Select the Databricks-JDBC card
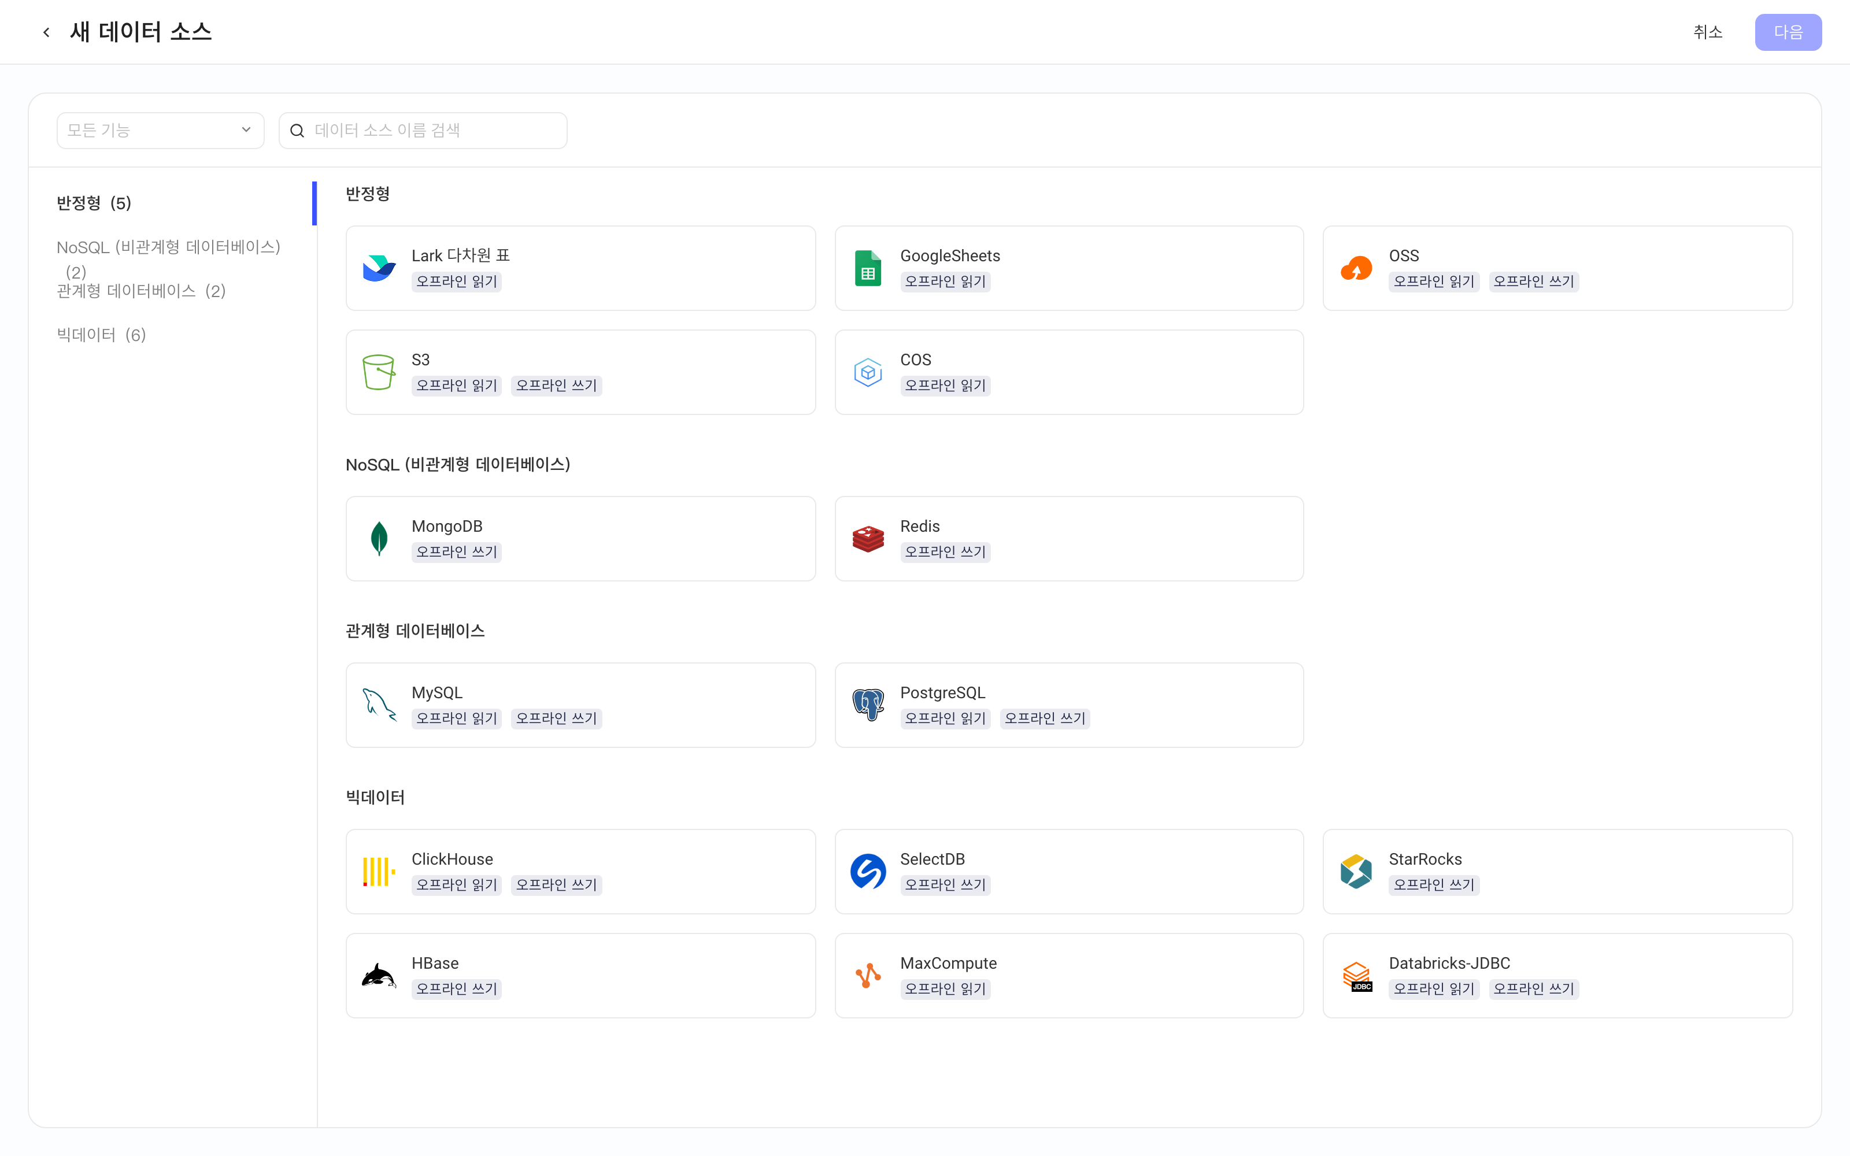Viewport: 1850px width, 1156px height. pyautogui.click(x=1557, y=976)
